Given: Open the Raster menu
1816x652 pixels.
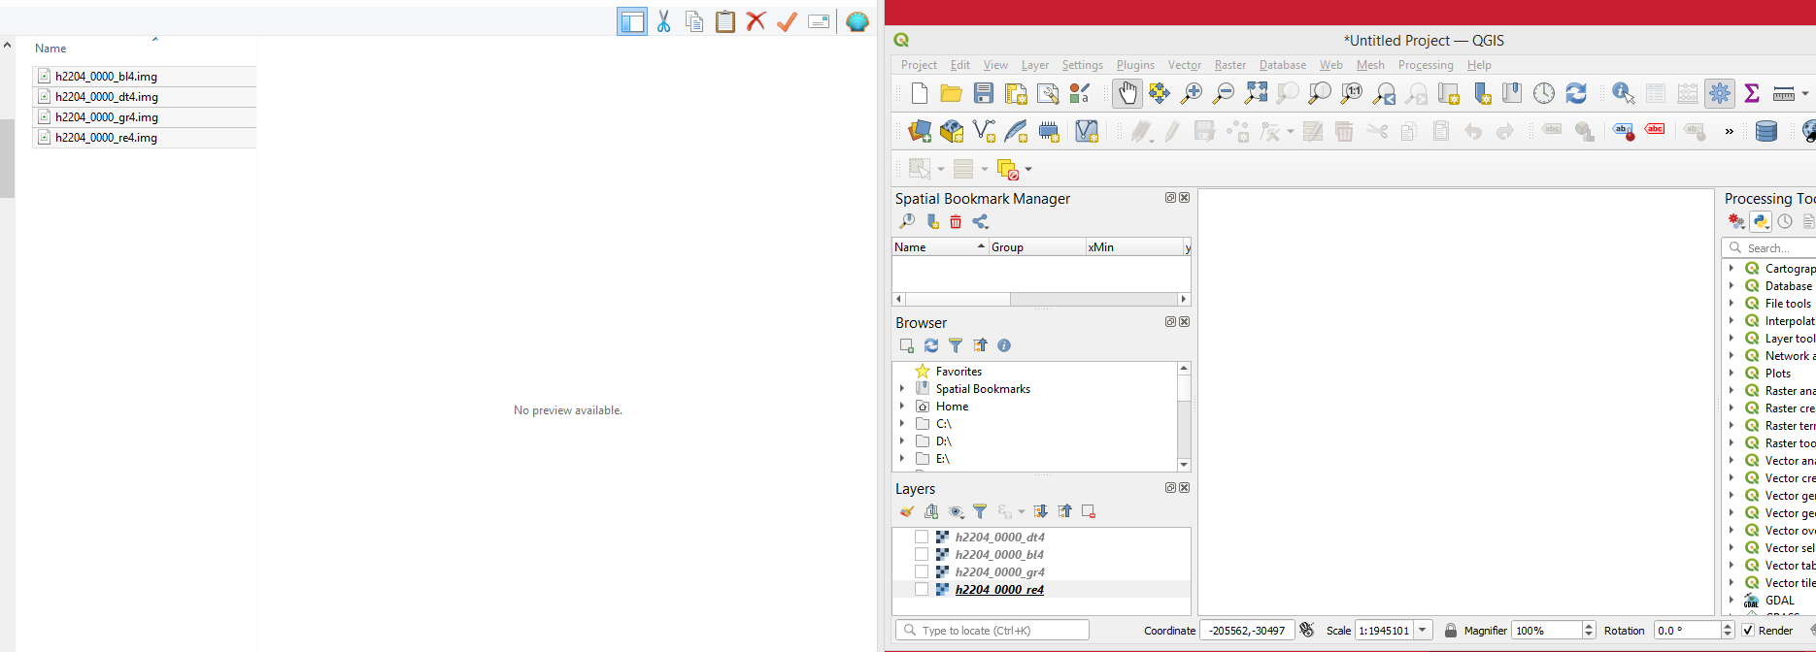Looking at the screenshot, I should (x=1229, y=65).
